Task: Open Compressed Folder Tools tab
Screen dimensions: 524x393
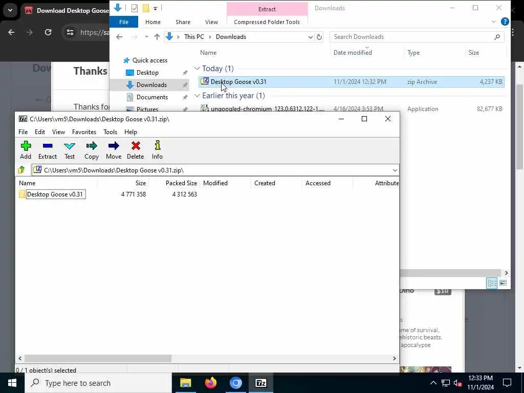Action: 267,22
